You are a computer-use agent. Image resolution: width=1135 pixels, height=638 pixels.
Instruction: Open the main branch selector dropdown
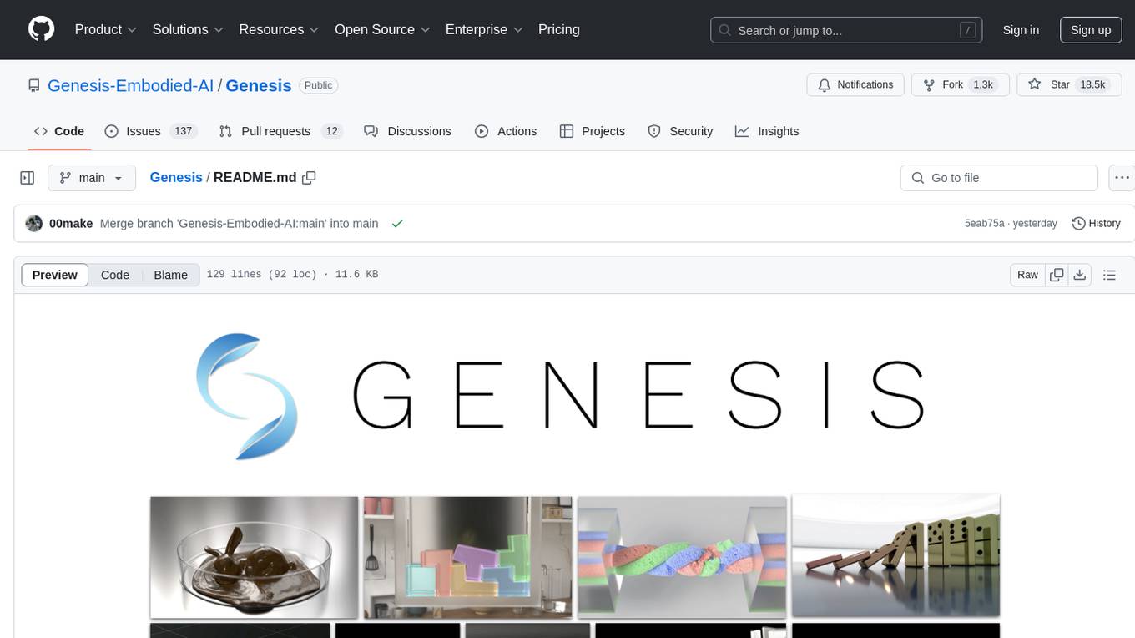click(92, 178)
